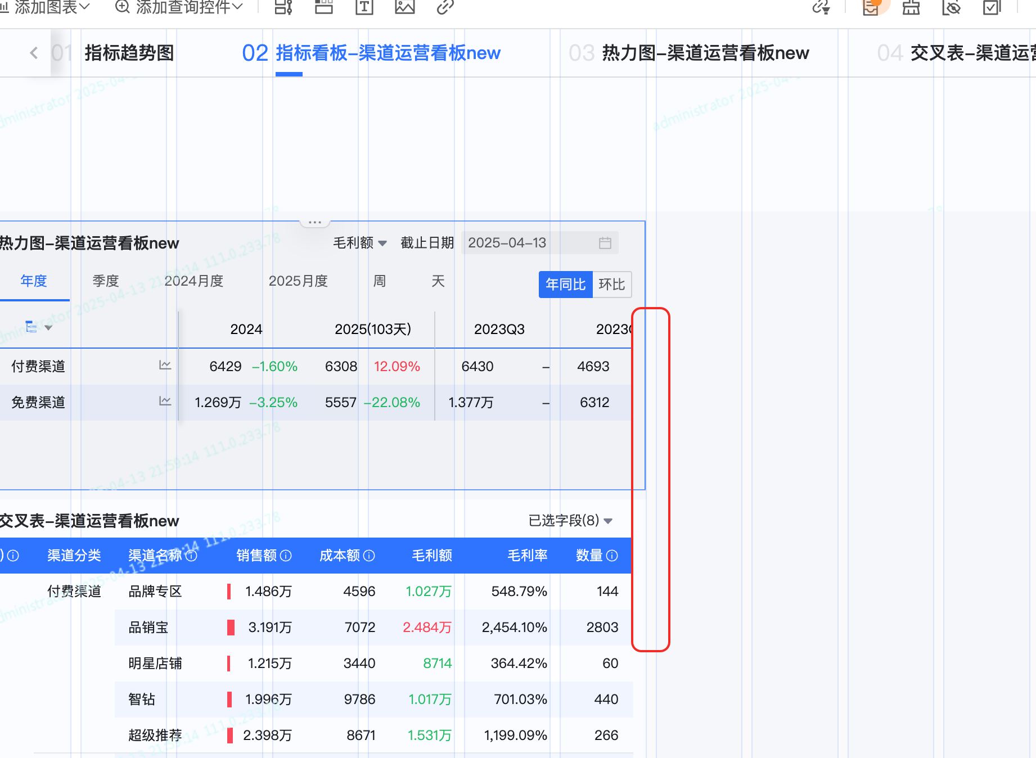Click the insert text box icon
The height and width of the screenshot is (758, 1036).
click(x=364, y=7)
